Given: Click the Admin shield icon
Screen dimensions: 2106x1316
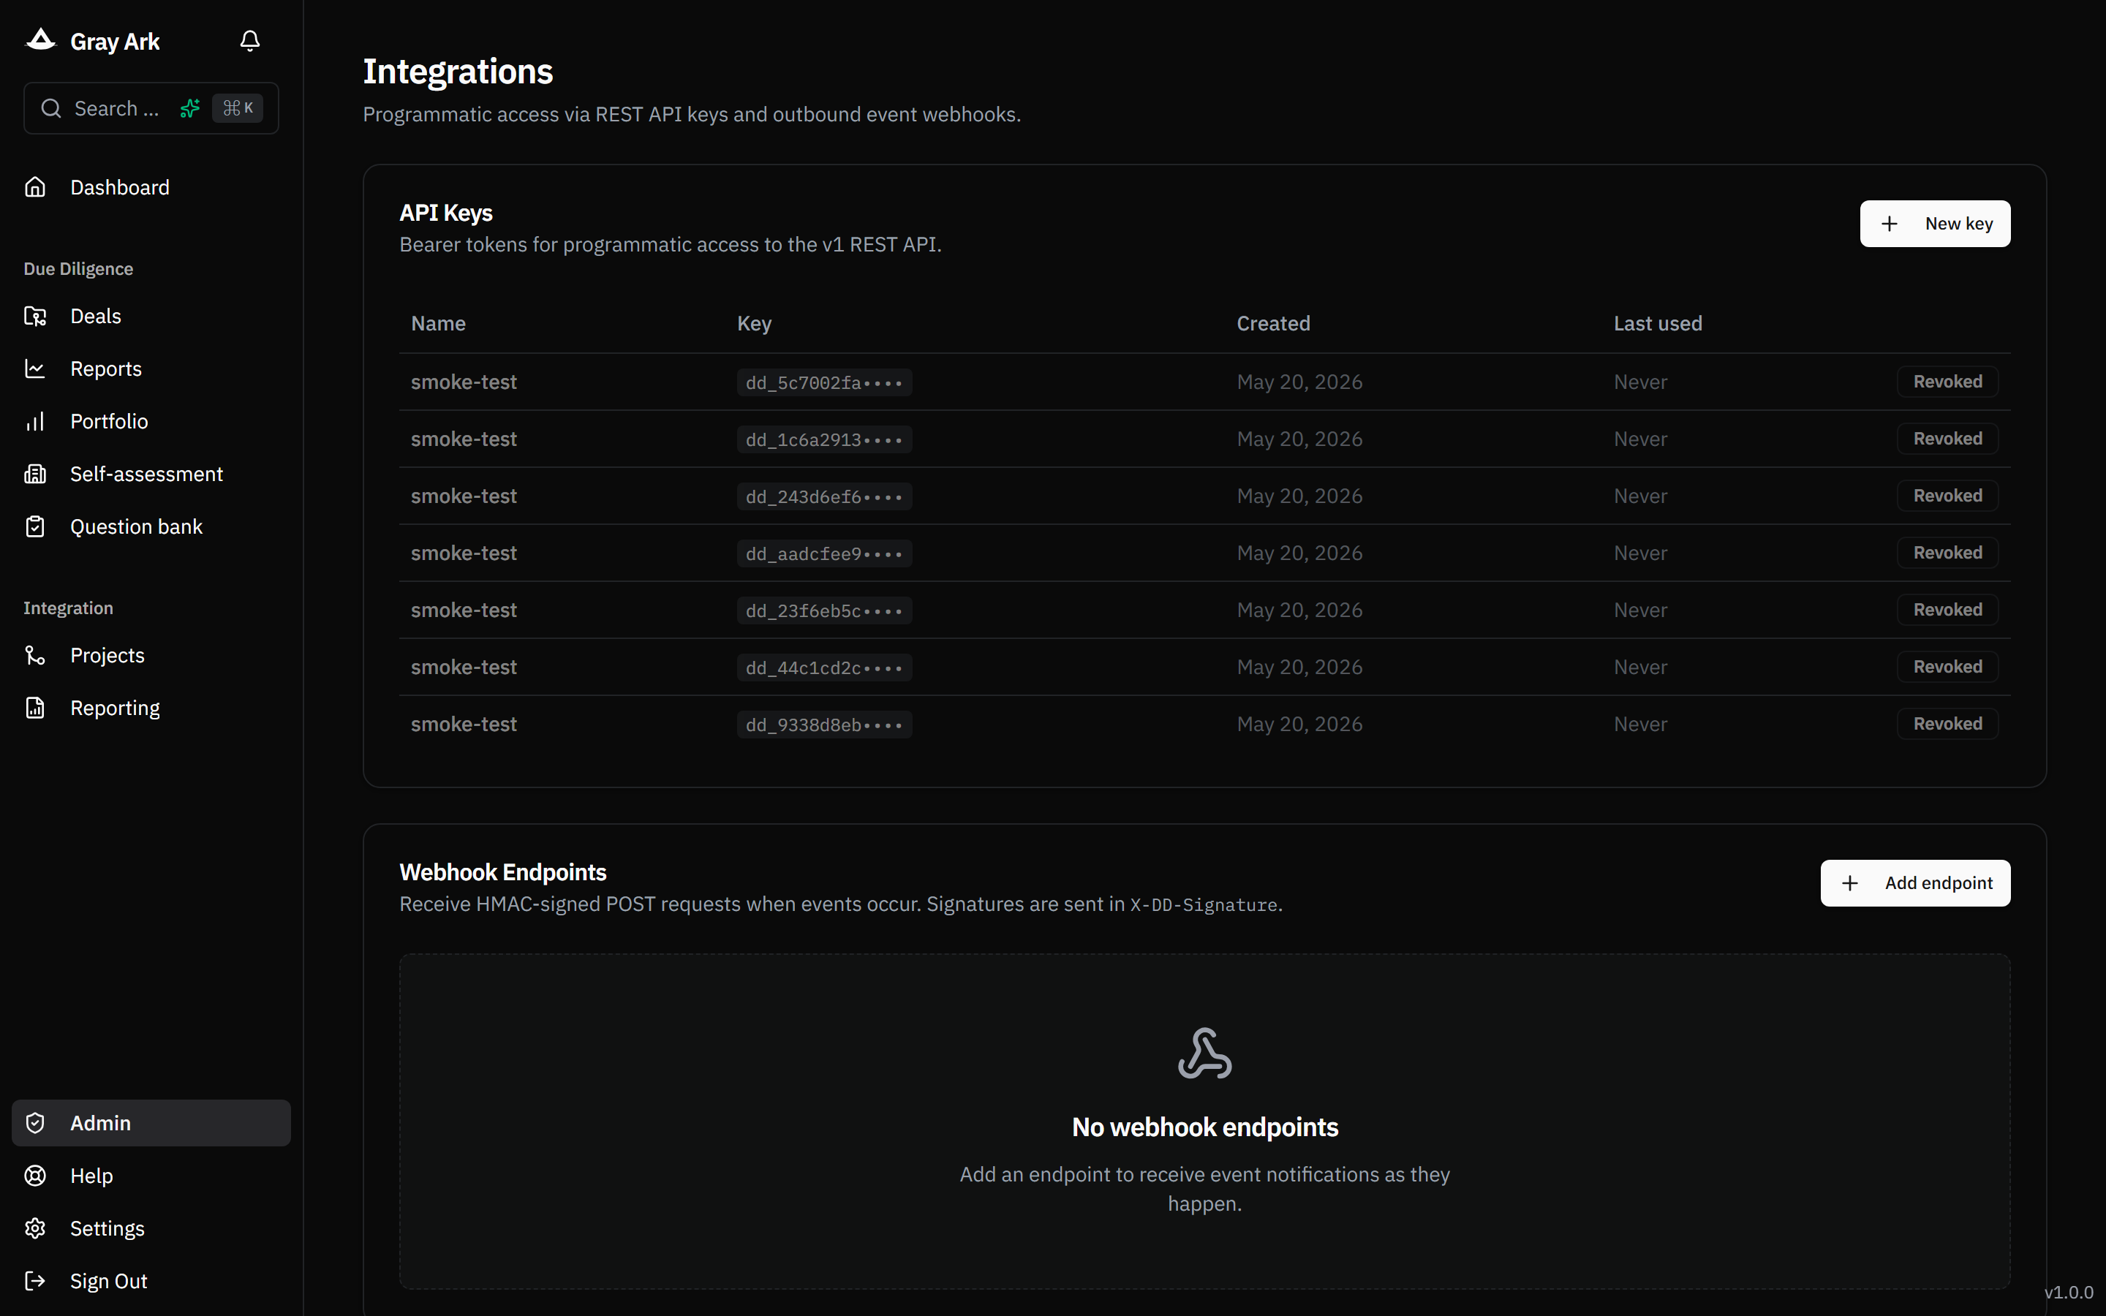Looking at the screenshot, I should point(35,1123).
